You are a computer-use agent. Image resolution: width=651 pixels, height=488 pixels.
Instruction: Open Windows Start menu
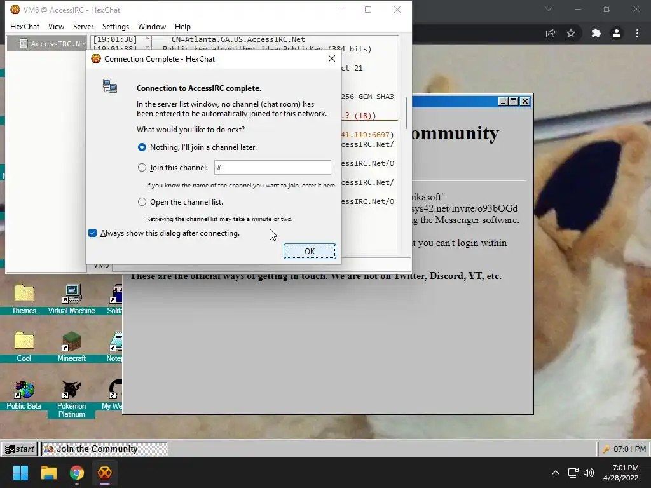(20, 473)
